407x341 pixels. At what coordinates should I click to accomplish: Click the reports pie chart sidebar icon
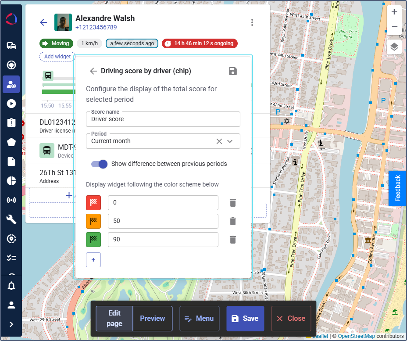[x=11, y=180]
